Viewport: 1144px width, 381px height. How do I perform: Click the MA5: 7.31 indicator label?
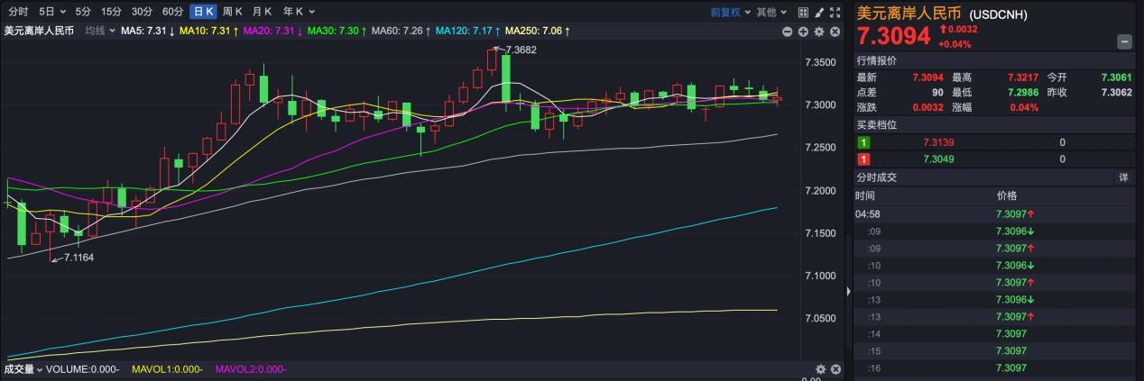coord(148,32)
